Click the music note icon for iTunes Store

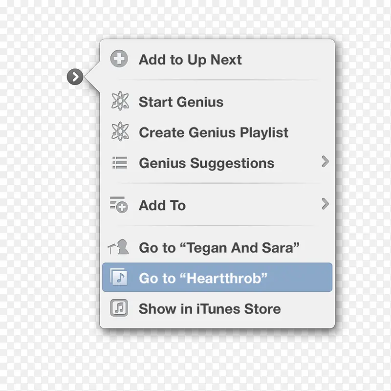point(119,308)
